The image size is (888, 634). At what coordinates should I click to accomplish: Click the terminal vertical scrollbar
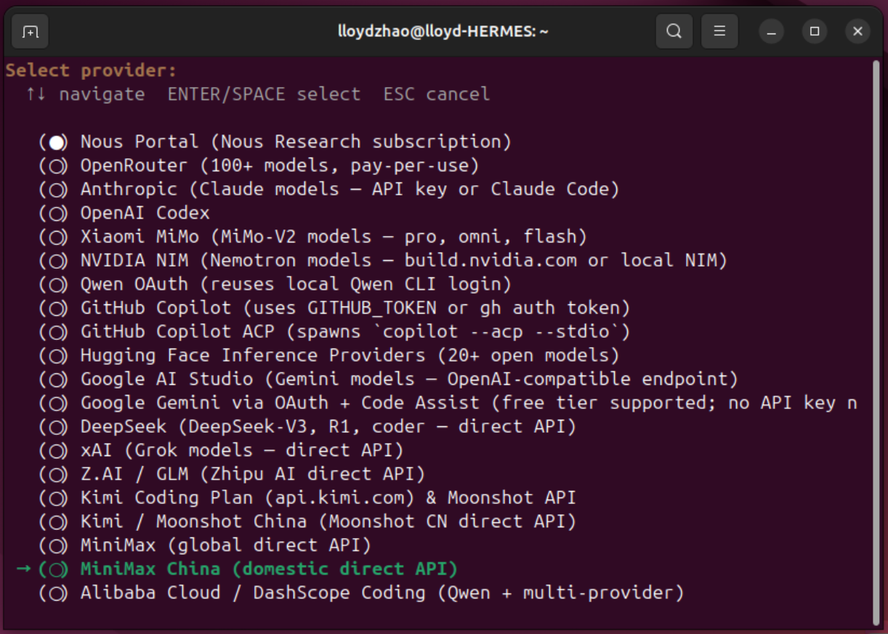click(875, 341)
